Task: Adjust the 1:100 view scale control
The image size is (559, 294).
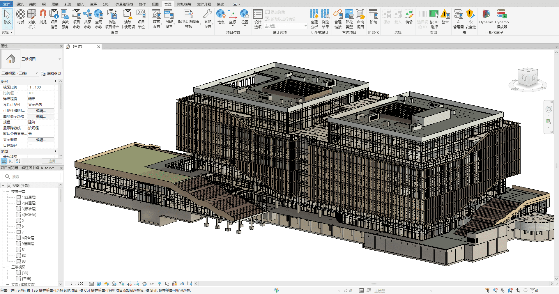Action: (76, 284)
